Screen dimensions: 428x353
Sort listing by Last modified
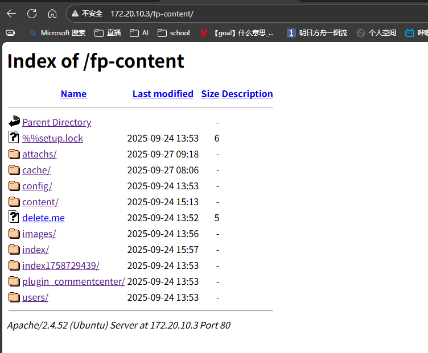[163, 94]
